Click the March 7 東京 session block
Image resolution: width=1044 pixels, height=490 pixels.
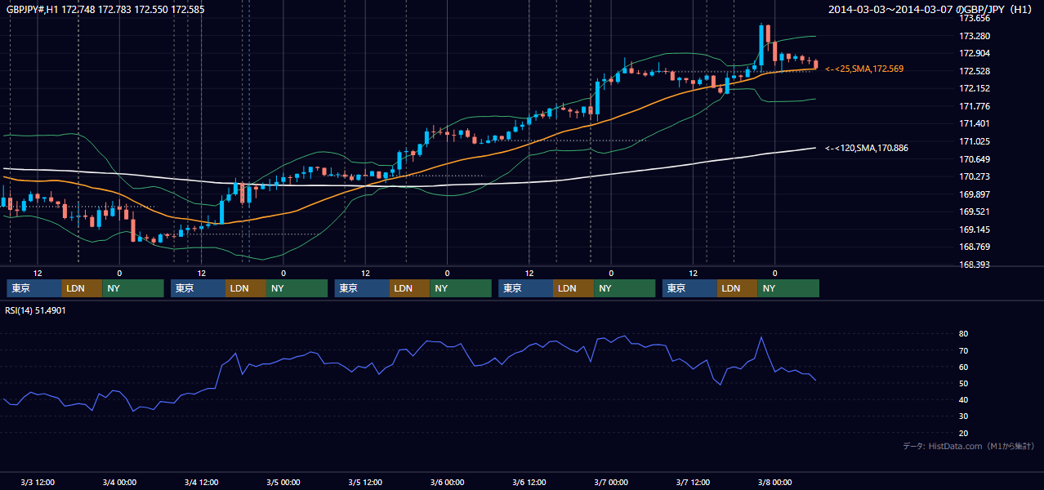pyautogui.click(x=690, y=288)
